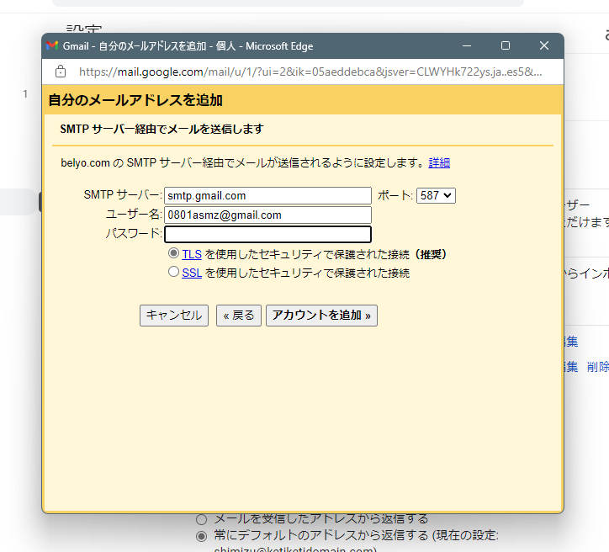609x552 pixels.
Task: Select 常にデフォルトのアドレスから返信する radio in background
Action: click(202, 537)
